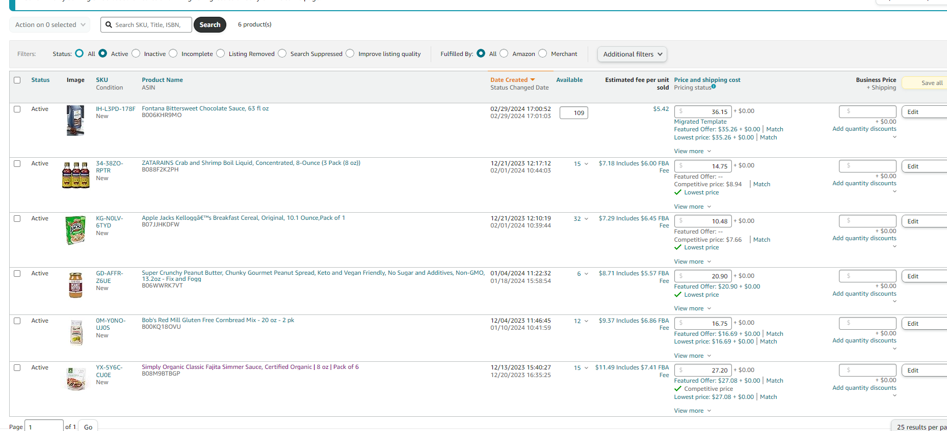The width and height of the screenshot is (947, 431).
Task: Filter by Merchant fulfillment
Action: click(543, 53)
